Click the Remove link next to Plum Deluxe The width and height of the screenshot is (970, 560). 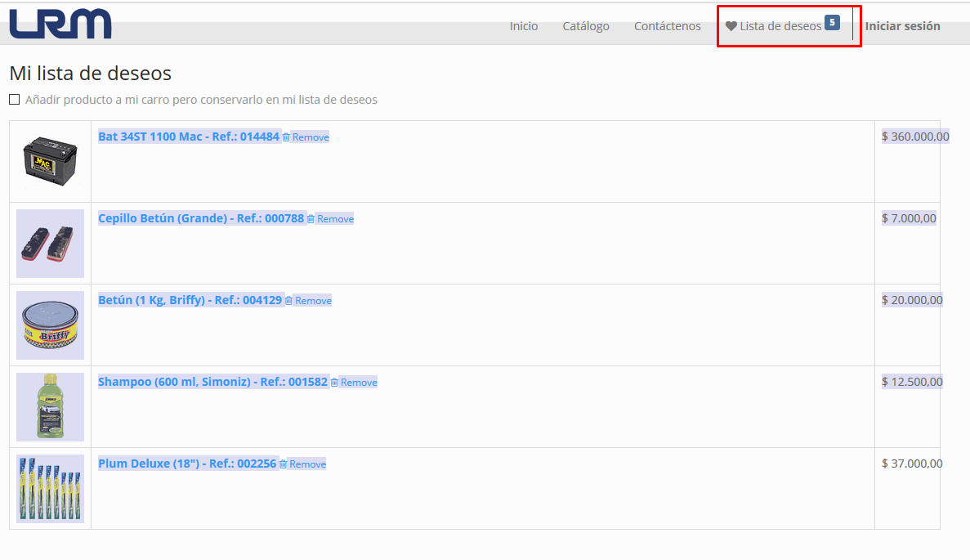pos(307,464)
